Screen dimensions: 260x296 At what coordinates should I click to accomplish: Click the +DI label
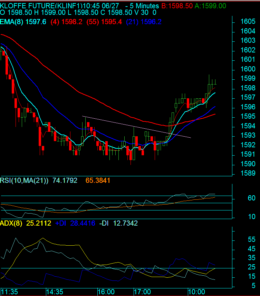[x=60, y=223]
